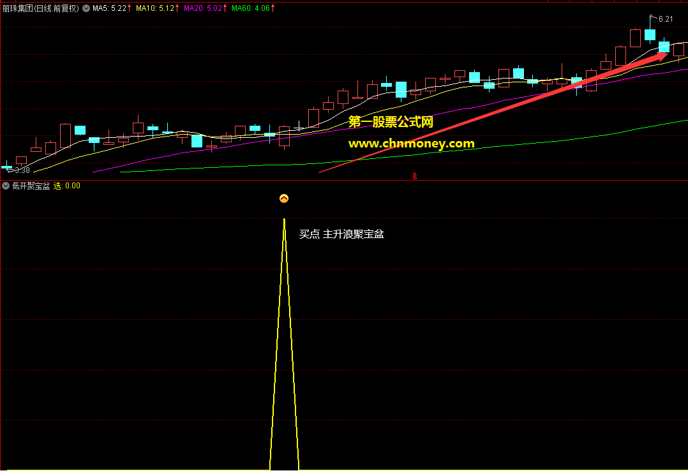Click the 6.21 high price label
Image resolution: width=688 pixels, height=471 pixels.
pyautogui.click(x=666, y=19)
